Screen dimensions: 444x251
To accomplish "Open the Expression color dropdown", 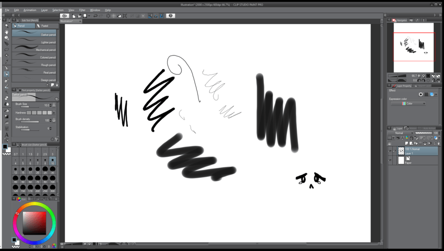I will click(x=408, y=104).
